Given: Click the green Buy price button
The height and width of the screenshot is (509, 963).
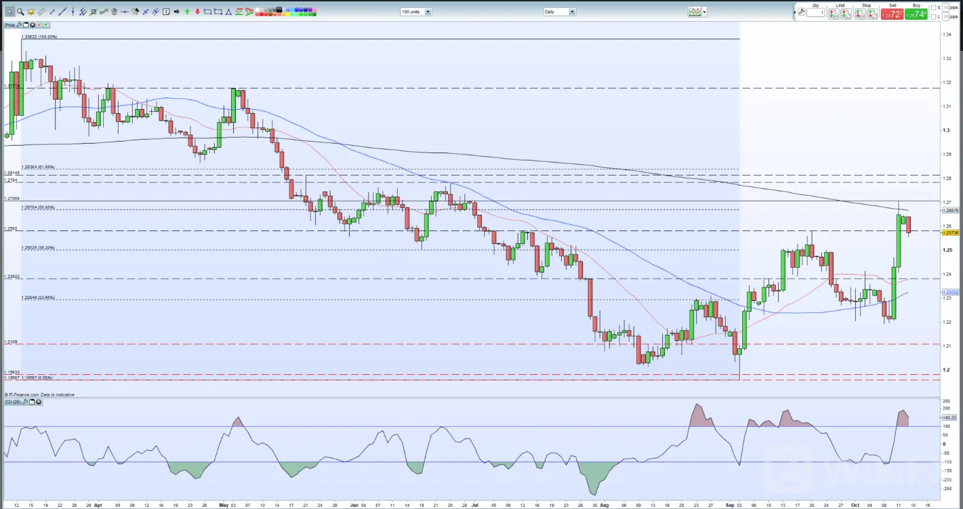Looking at the screenshot, I should (916, 14).
